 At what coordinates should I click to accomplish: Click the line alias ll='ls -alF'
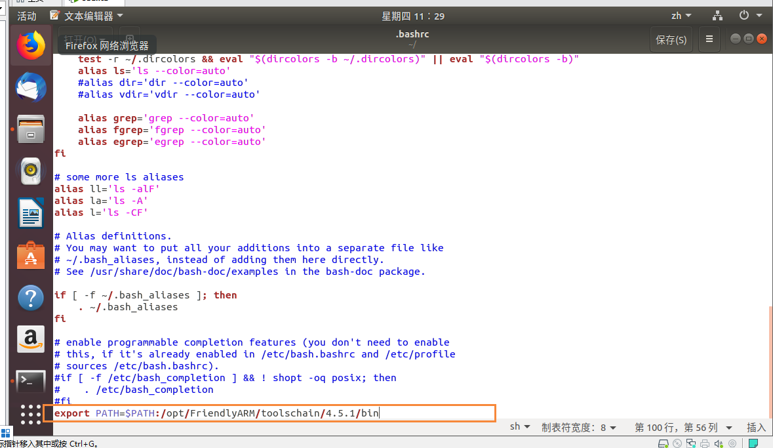tap(107, 188)
